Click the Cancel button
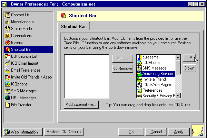This screenshot has width=207, height=138. [156, 132]
